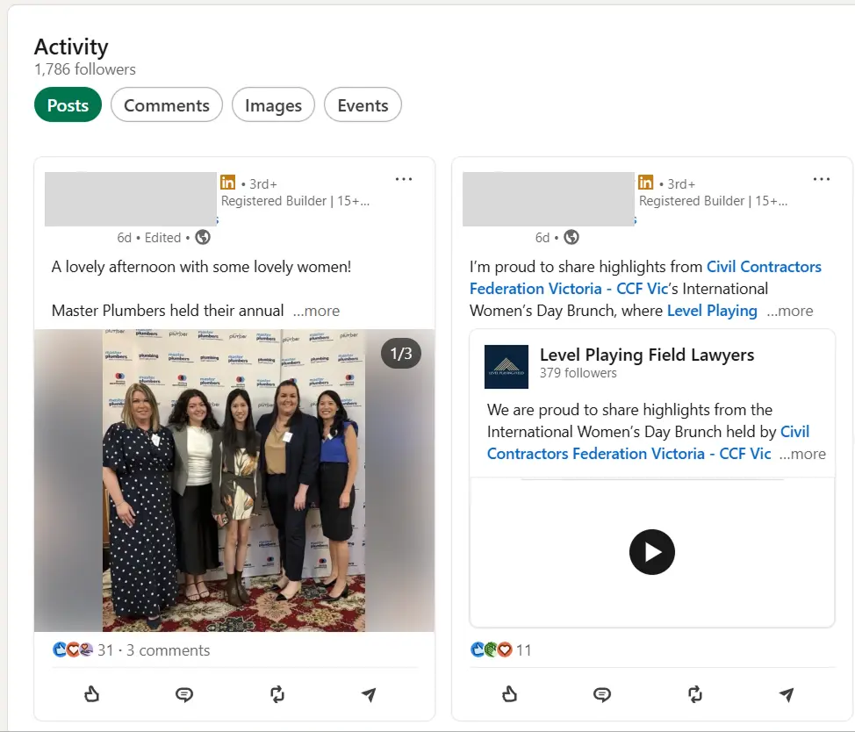The width and height of the screenshot is (855, 732).
Task: Like the Women's Day Brunch post
Action: coord(509,695)
